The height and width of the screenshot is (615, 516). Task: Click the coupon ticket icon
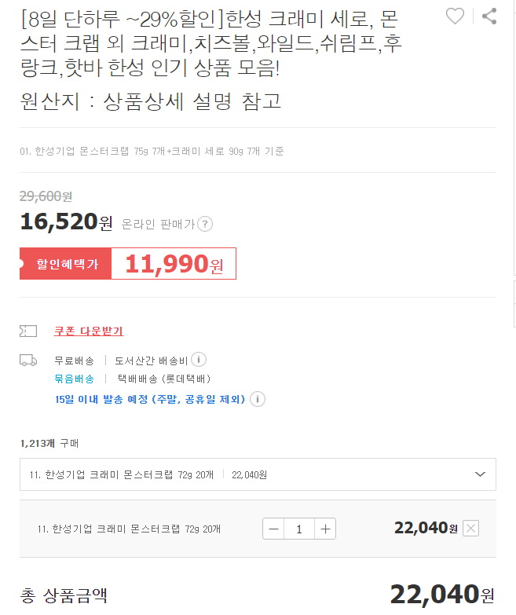coord(28,331)
